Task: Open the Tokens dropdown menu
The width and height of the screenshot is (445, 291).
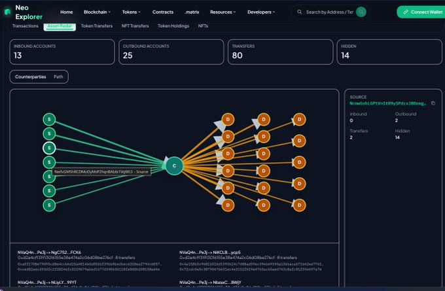Action: [x=131, y=12]
